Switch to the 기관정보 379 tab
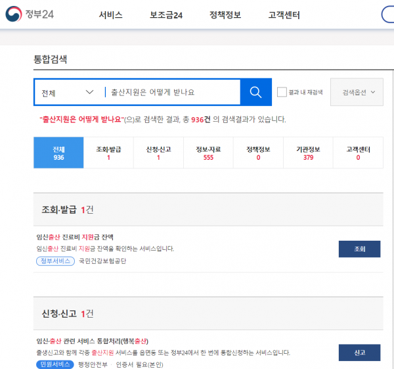 308,153
